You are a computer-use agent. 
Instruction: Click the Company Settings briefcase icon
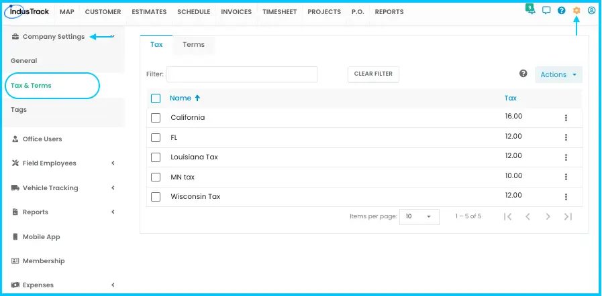pyautogui.click(x=15, y=37)
